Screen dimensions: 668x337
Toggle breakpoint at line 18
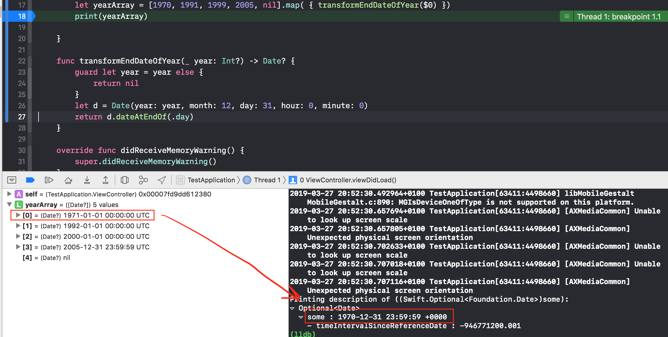pos(22,16)
